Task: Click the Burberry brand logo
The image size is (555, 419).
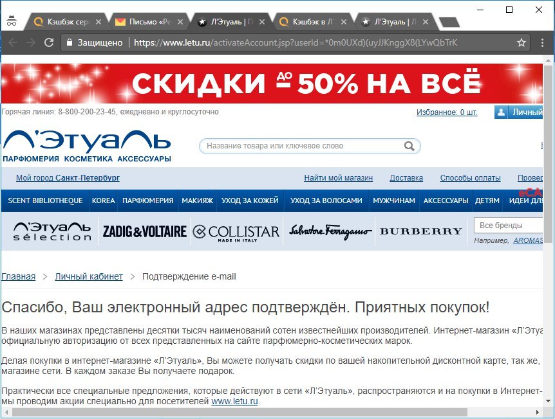Action: pos(421,231)
